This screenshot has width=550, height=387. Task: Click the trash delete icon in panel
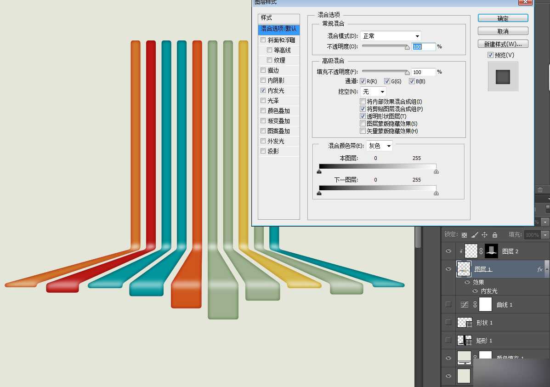tap(540, 189)
